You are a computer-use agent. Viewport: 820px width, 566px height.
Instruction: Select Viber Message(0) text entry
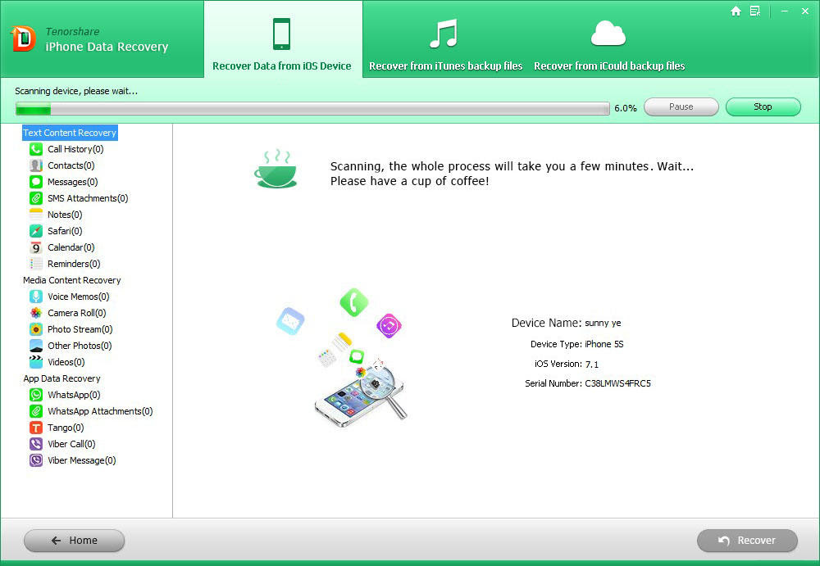81,460
